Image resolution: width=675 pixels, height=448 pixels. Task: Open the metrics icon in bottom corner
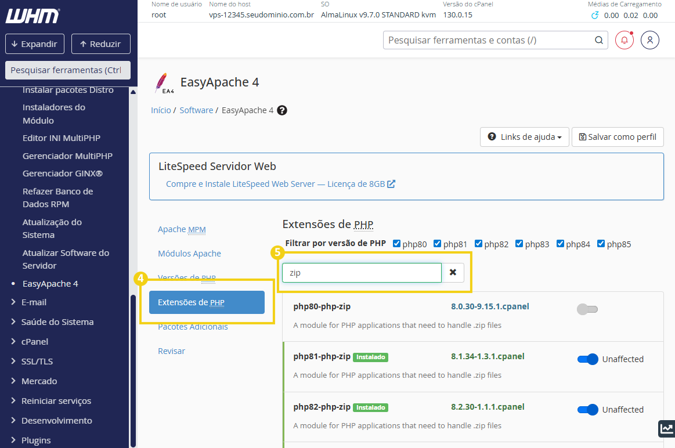coord(666,428)
